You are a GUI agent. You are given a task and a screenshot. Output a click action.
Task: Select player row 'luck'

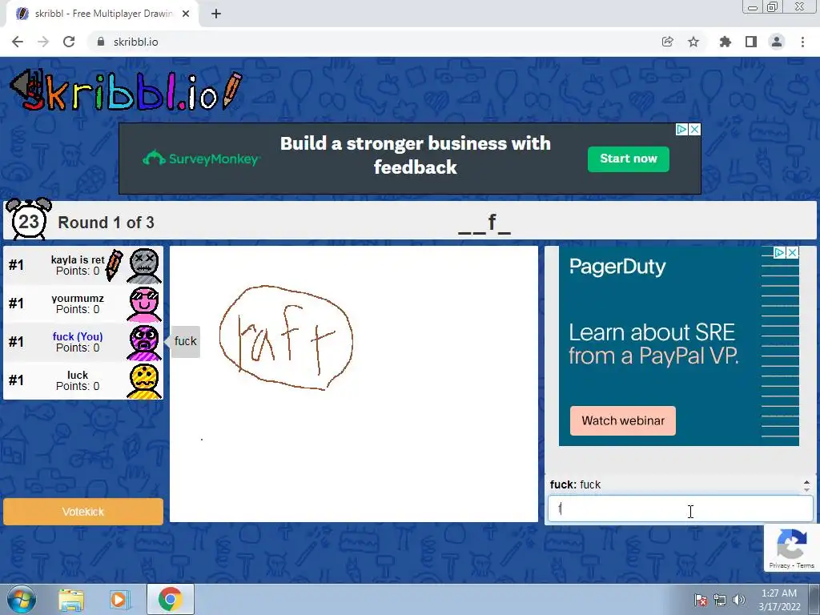coord(83,380)
